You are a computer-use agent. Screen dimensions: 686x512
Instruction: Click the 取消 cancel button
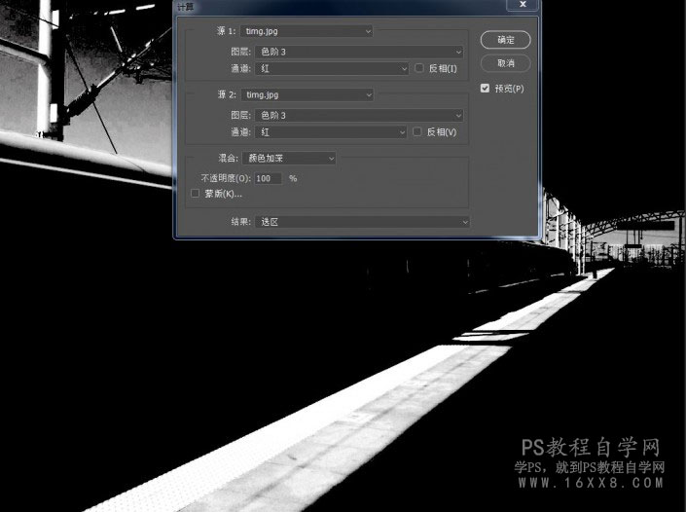point(505,63)
